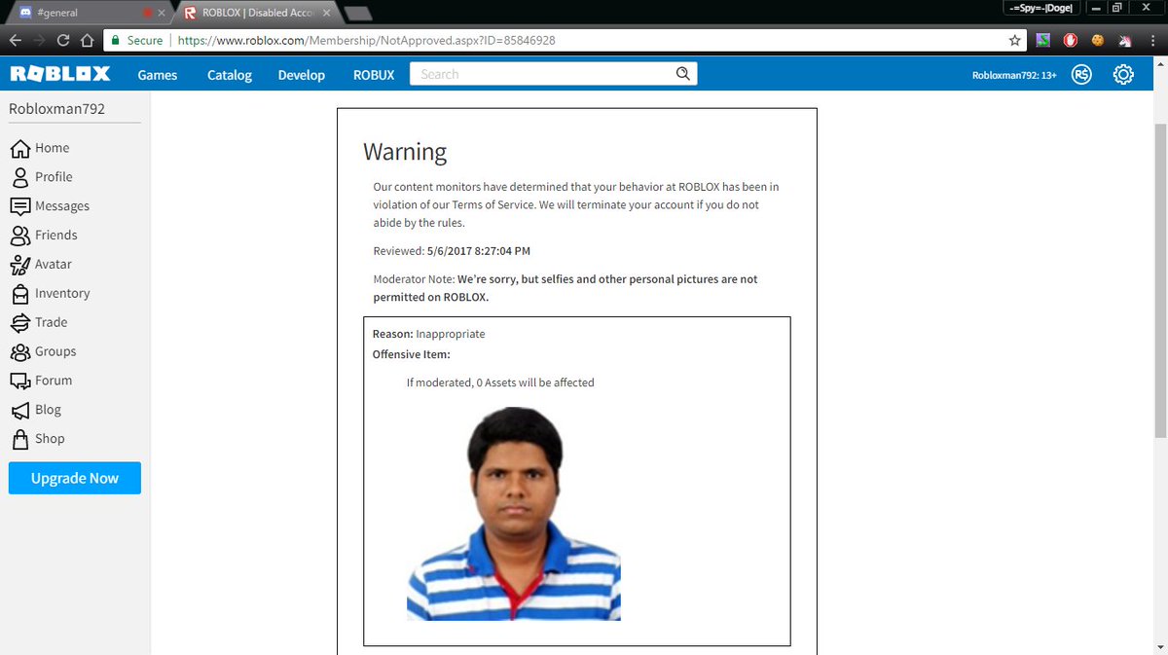
Task: Open the Messages sidebar icon
Action: pos(19,206)
